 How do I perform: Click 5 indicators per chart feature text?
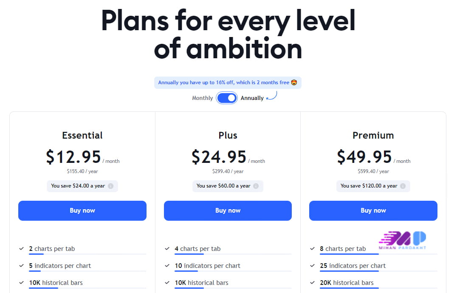[x=60, y=266]
